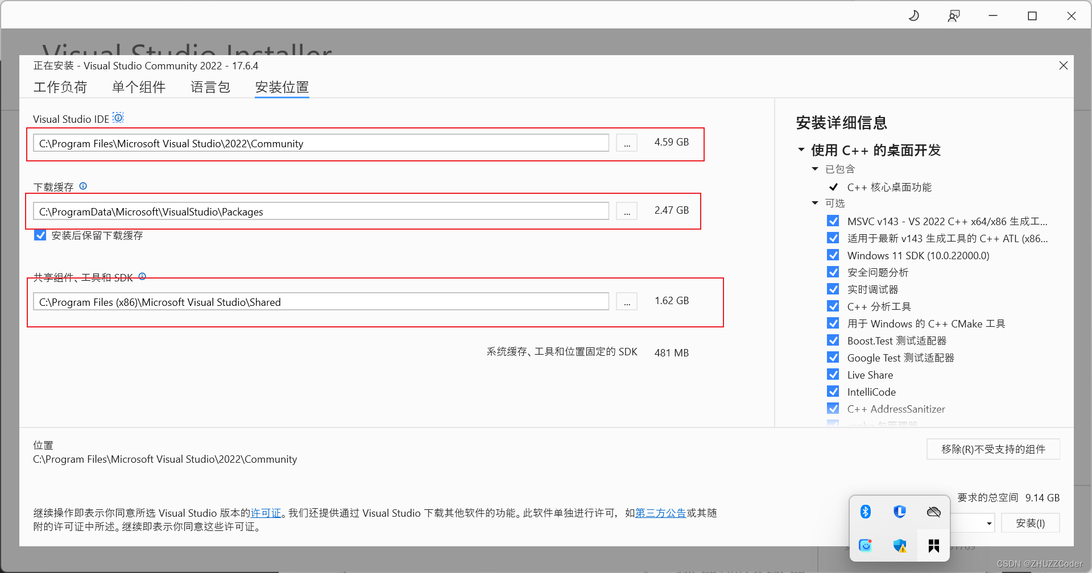The height and width of the screenshot is (573, 1092).
Task: Open the blue shield security tray icon
Action: pyautogui.click(x=900, y=512)
